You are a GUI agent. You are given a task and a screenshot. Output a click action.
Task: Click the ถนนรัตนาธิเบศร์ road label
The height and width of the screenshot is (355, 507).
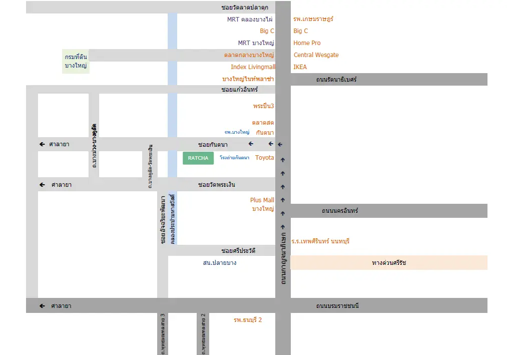pos(336,80)
